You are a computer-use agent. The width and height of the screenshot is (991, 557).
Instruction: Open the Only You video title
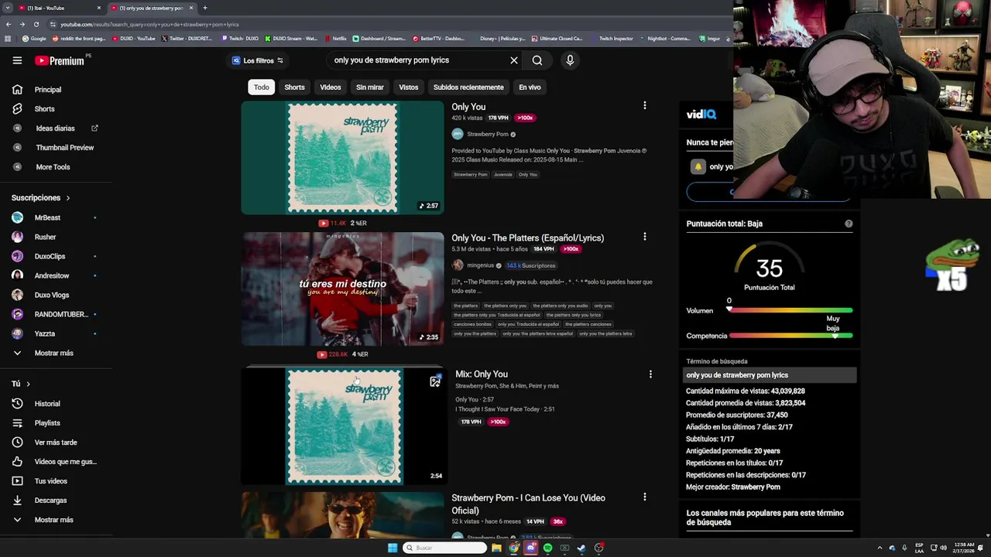(x=468, y=107)
